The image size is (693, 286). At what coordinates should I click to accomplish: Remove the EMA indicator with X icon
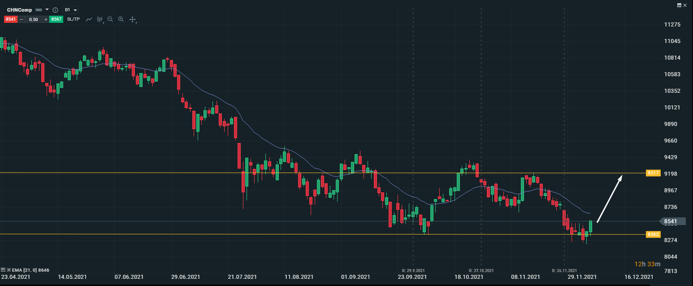8,270
